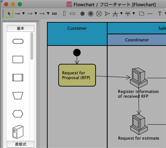Pick the rounded terminator shape in palette
Viewport: 166px width, 148px height.
[18, 41]
